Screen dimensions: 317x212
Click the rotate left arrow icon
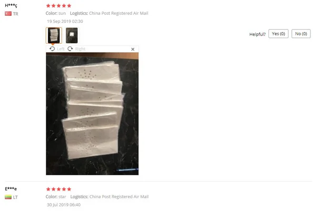[x=52, y=49]
